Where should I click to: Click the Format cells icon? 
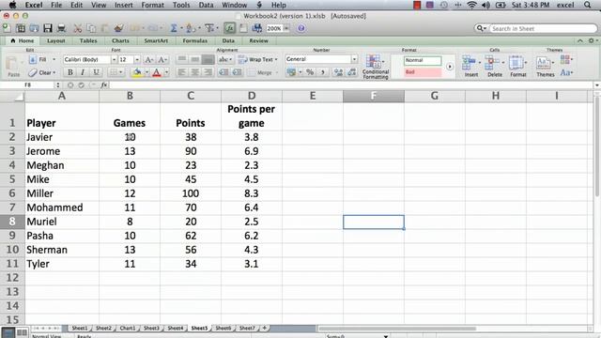[x=516, y=63]
